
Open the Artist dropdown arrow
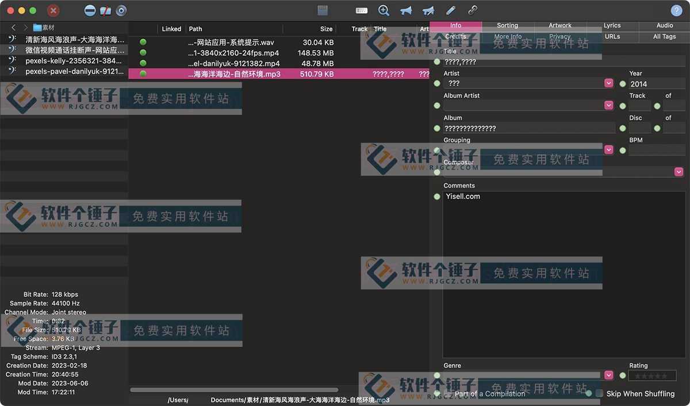click(609, 83)
